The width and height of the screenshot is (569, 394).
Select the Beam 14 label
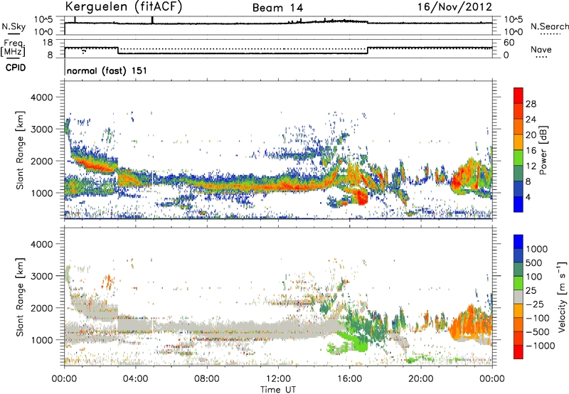[x=277, y=8]
